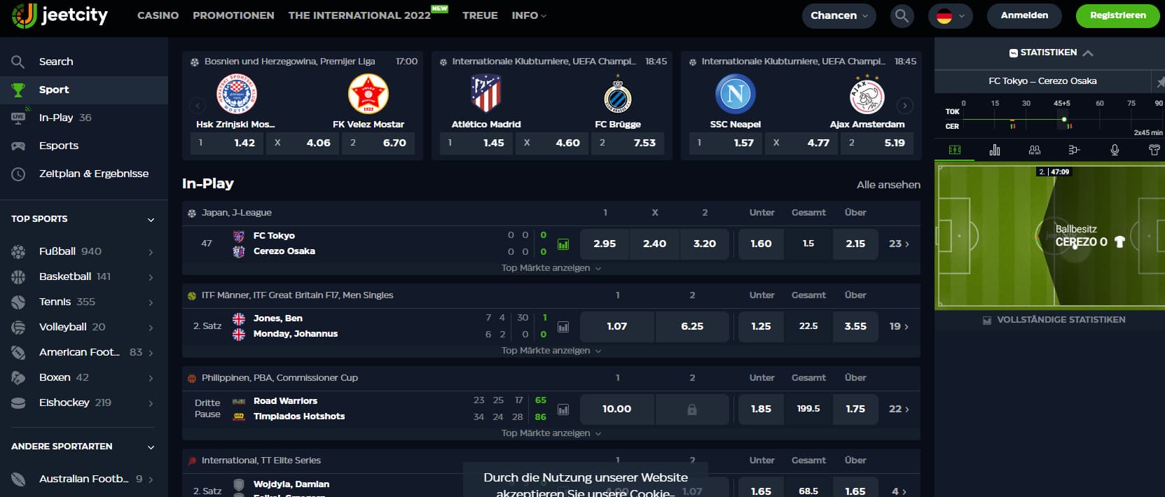Viewport: 1165px width, 497px height.
Task: Expand the Fußball chevron arrow
Action: click(151, 252)
